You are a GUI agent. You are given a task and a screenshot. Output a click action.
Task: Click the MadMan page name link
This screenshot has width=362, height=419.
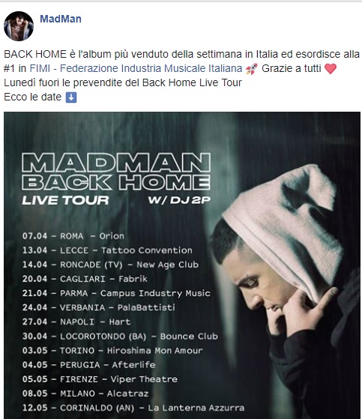tap(61, 19)
